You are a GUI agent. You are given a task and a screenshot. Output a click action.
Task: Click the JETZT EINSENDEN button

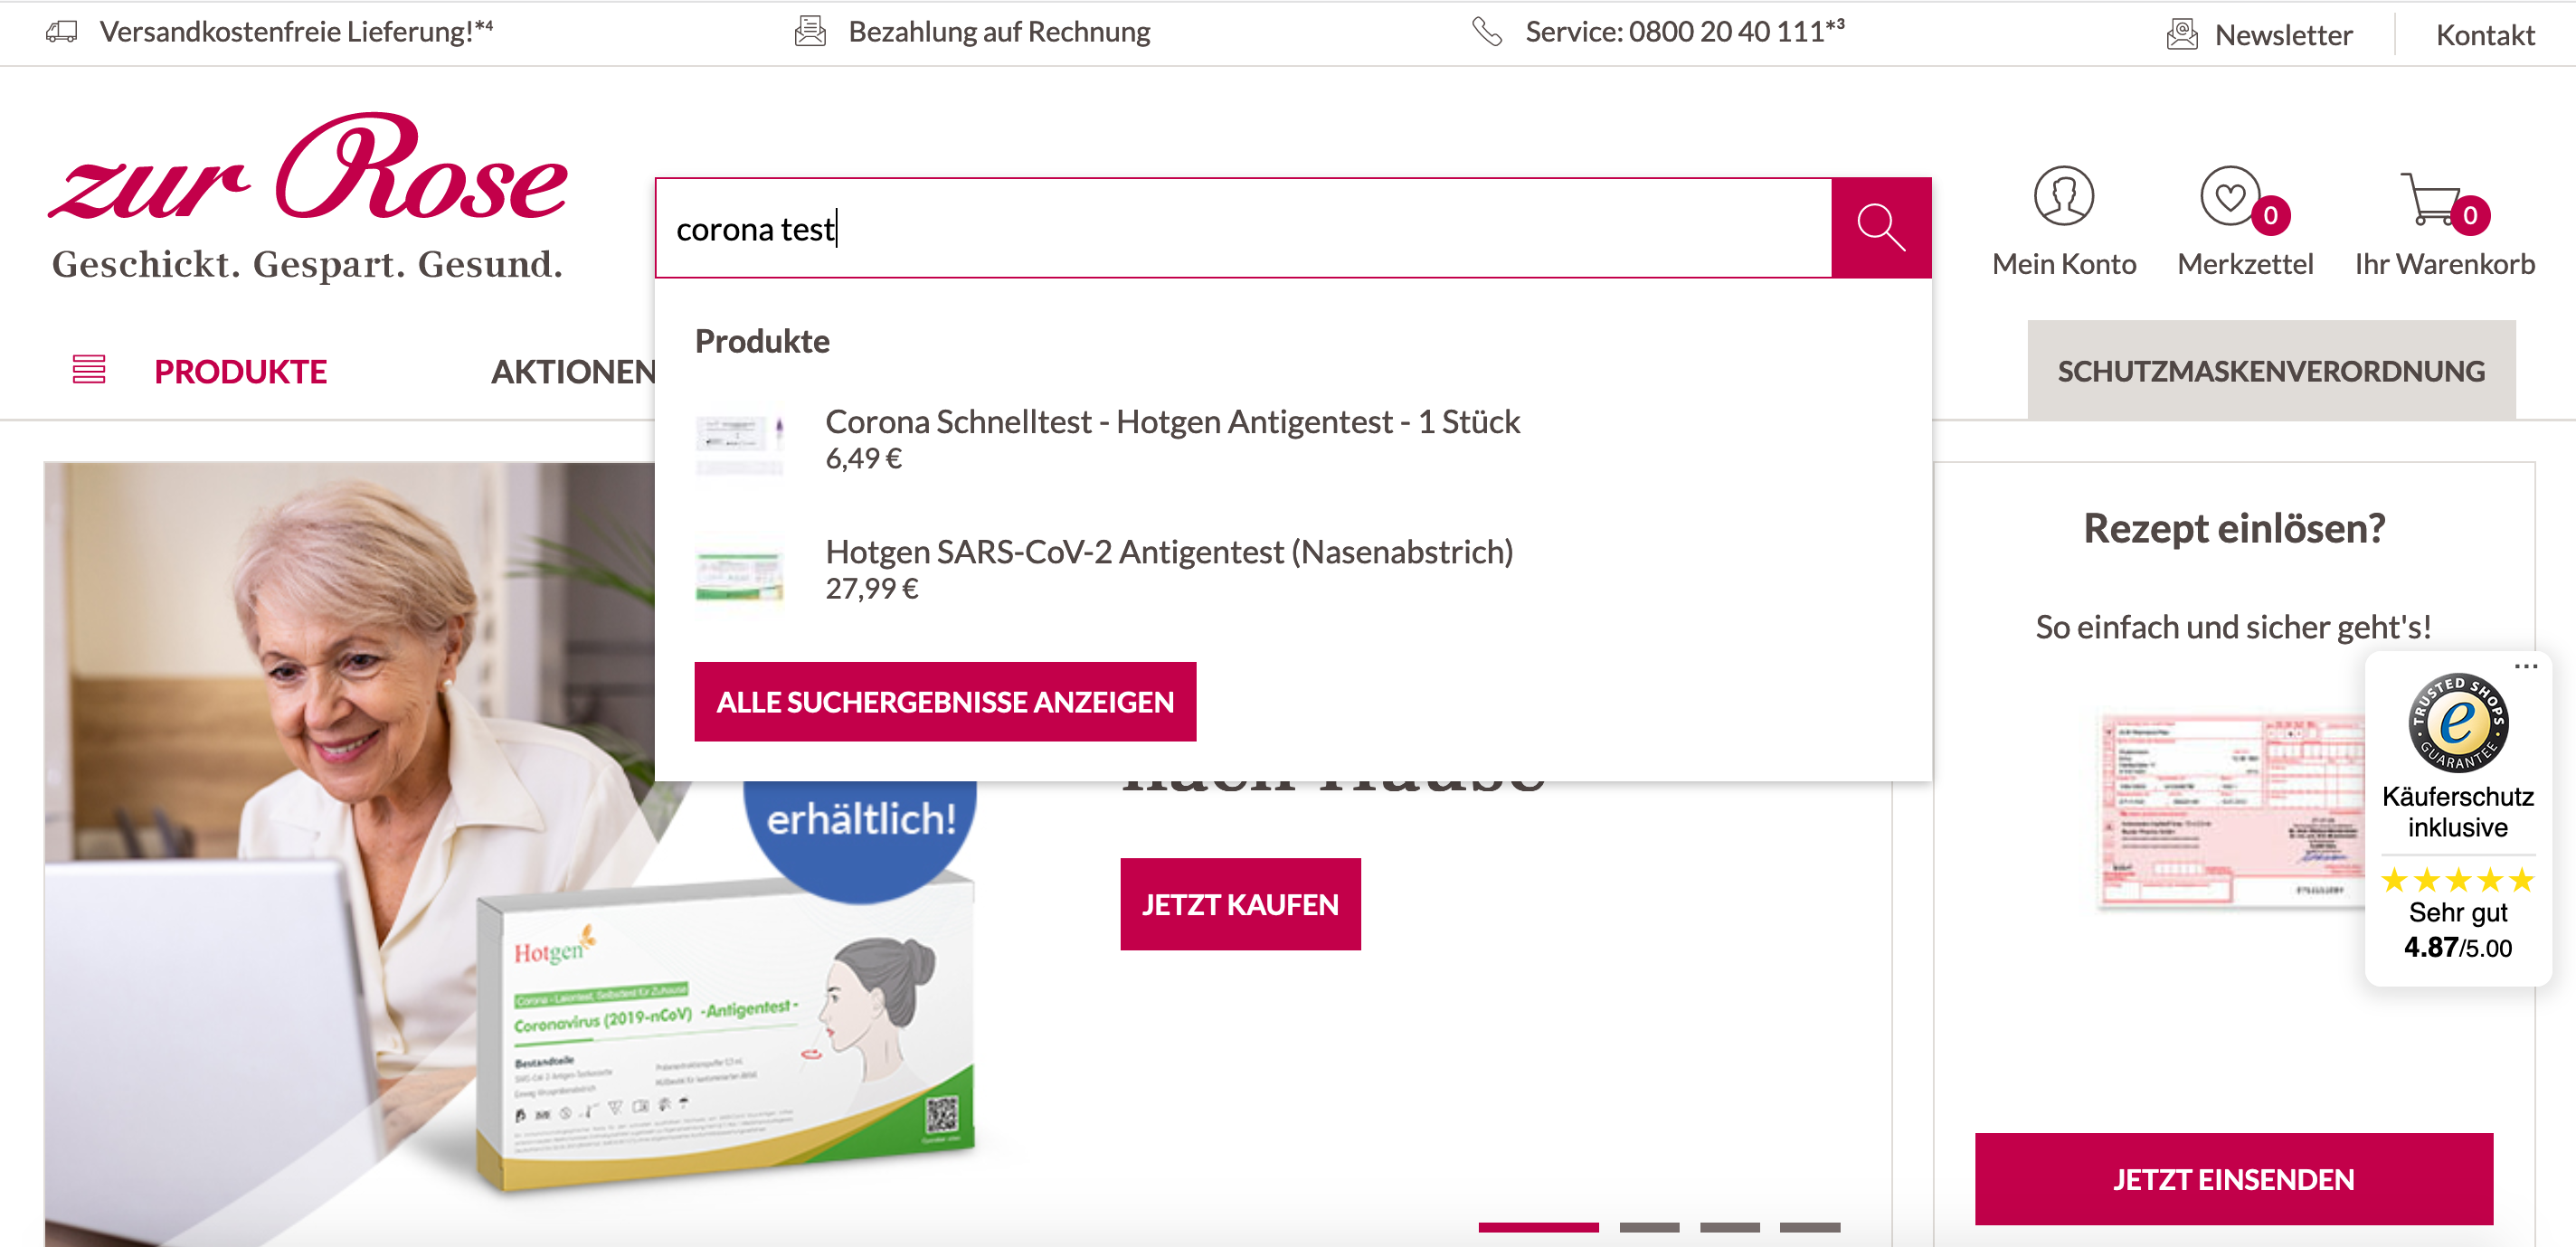tap(2233, 1179)
